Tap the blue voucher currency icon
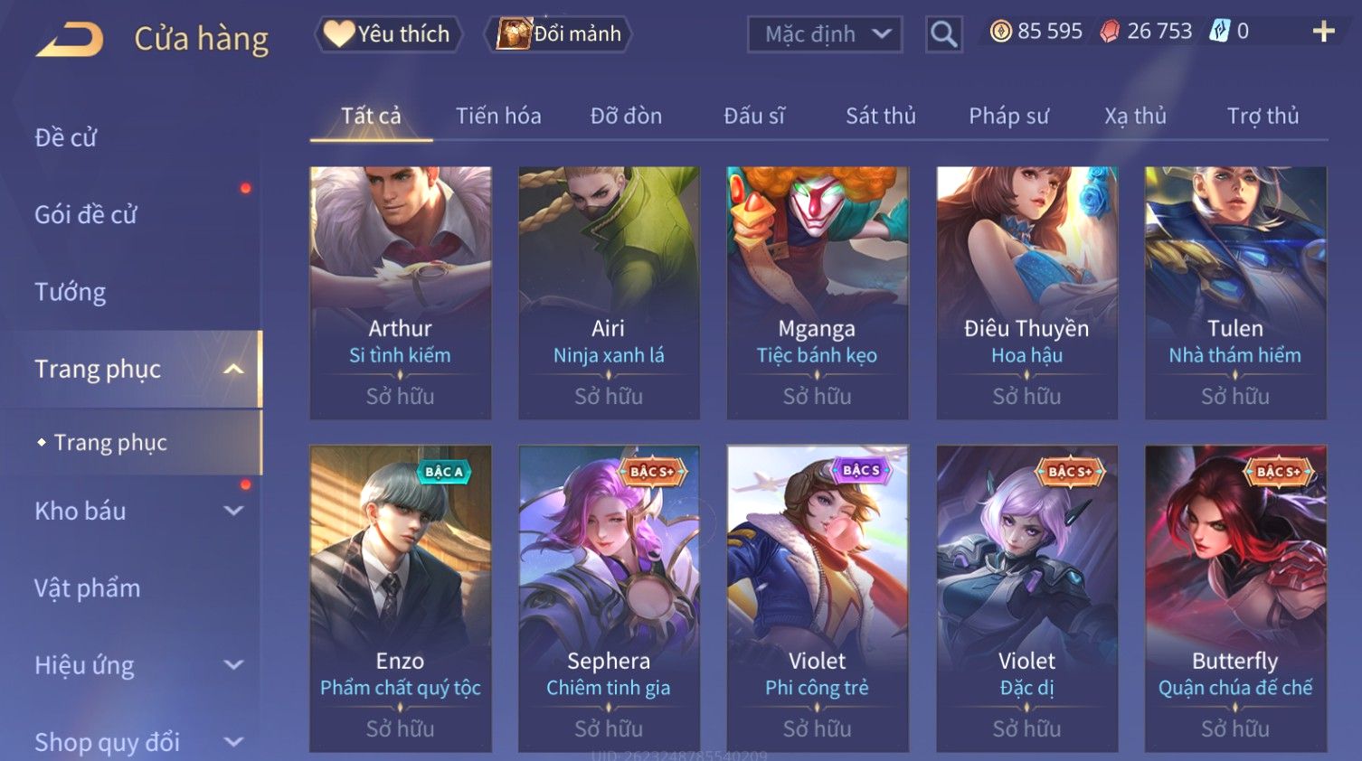This screenshot has height=761, width=1362. [1220, 32]
